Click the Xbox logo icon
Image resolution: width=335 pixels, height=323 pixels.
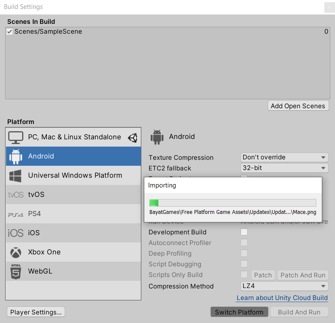pos(16,252)
